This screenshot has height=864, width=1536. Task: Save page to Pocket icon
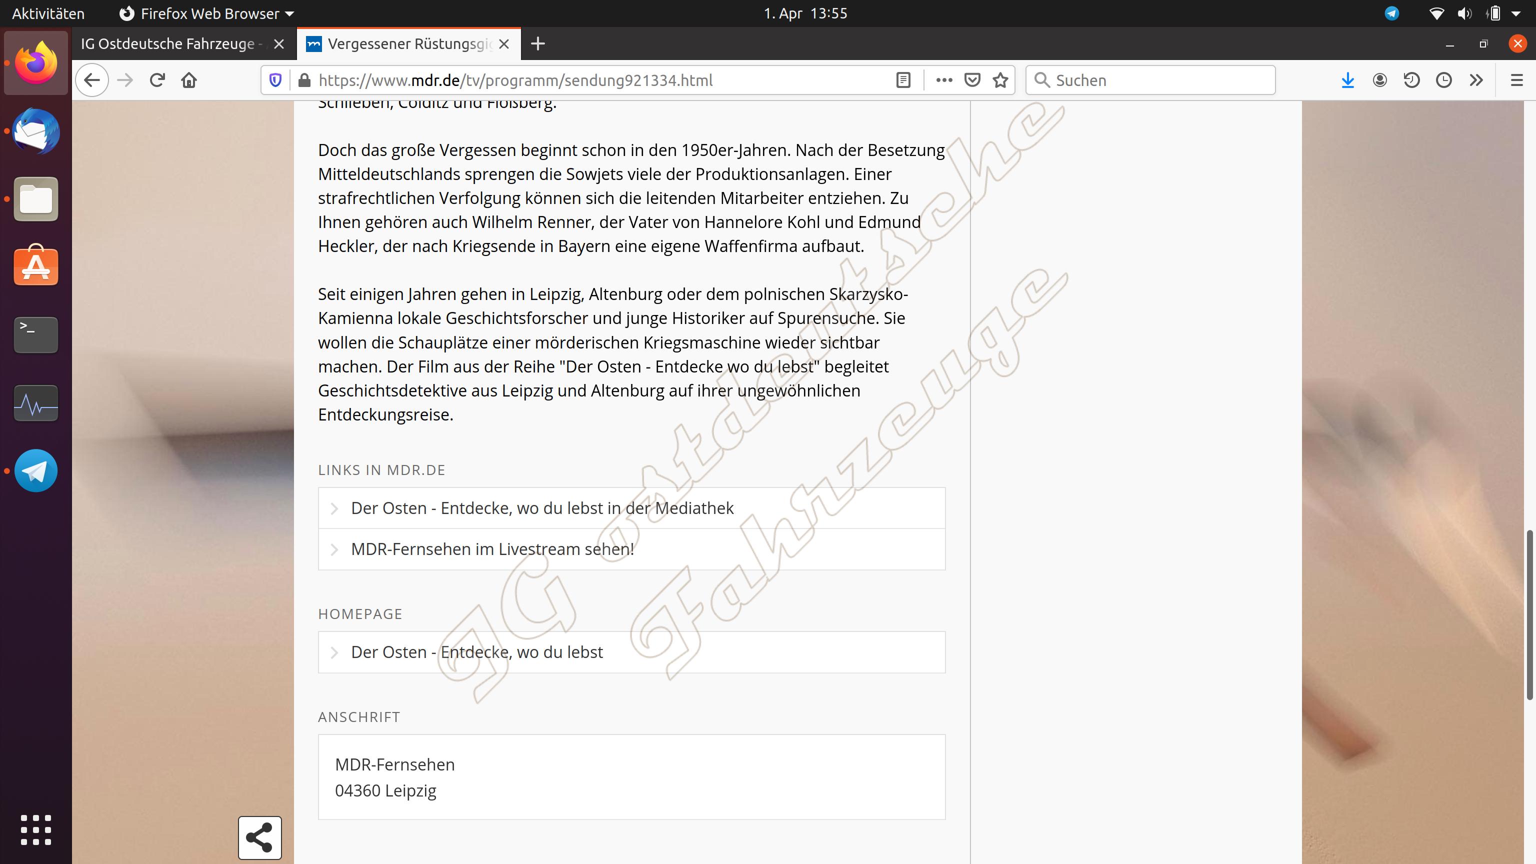[x=972, y=80]
